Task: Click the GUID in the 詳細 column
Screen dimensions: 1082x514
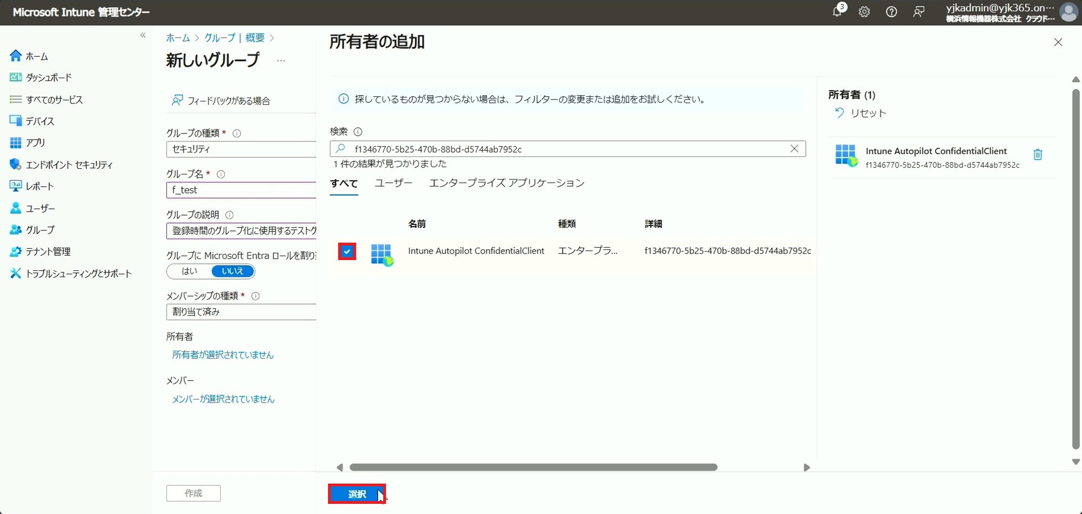Action: click(728, 251)
